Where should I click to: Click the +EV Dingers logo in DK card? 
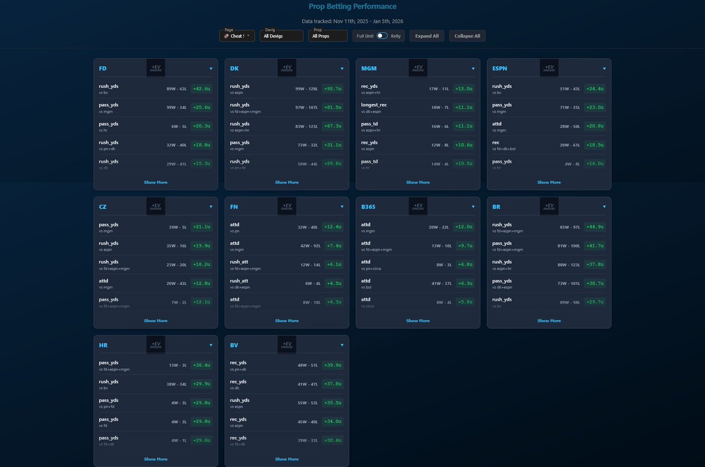(287, 68)
